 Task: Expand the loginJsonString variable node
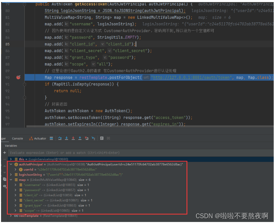(11, 174)
